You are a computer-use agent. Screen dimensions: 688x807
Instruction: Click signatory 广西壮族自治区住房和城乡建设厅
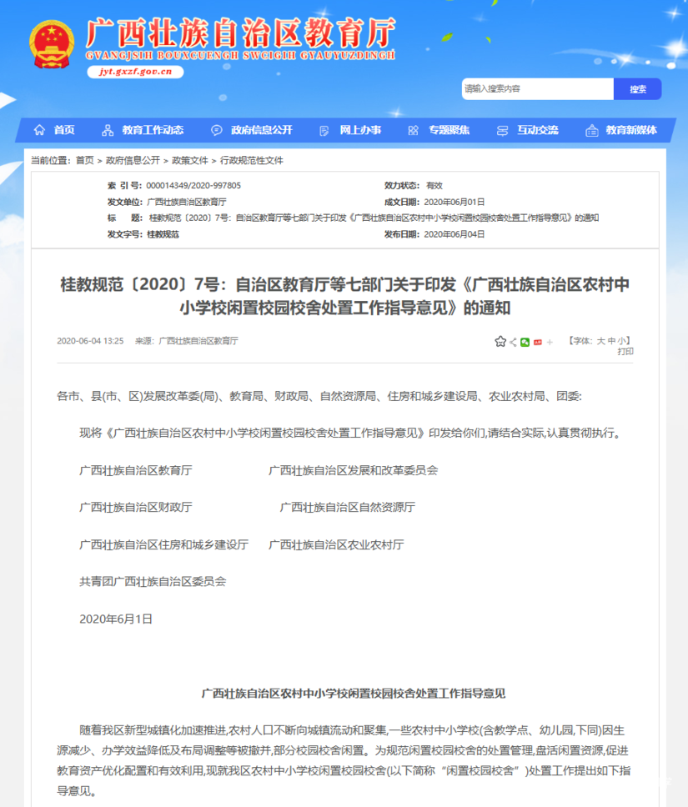[163, 545]
